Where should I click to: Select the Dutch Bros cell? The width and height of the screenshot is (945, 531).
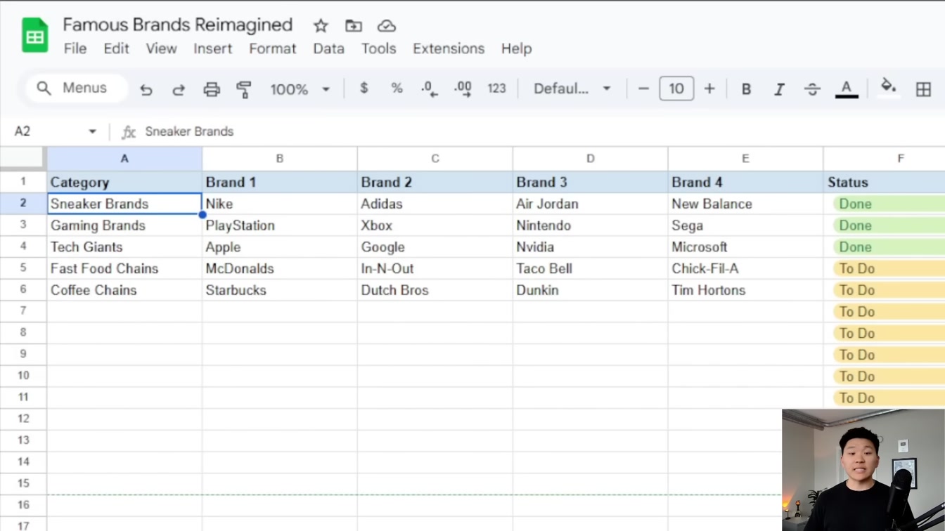click(435, 290)
